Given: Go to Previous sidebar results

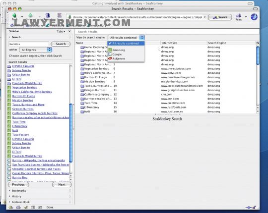Looking at the screenshot, I should click(18, 185).
